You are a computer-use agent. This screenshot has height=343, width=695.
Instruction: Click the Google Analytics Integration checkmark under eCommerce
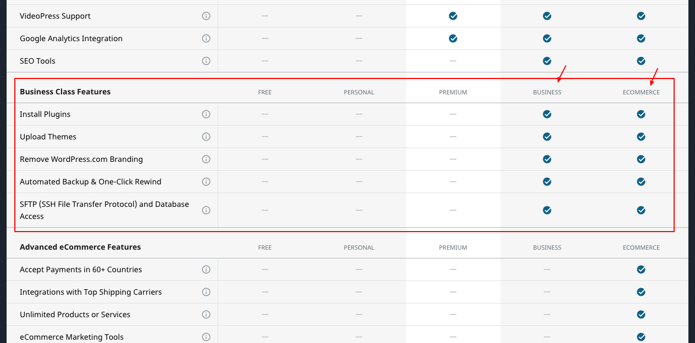click(641, 38)
